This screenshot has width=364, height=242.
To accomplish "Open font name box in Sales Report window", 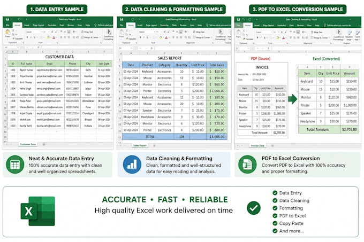I will tap(147, 32).
